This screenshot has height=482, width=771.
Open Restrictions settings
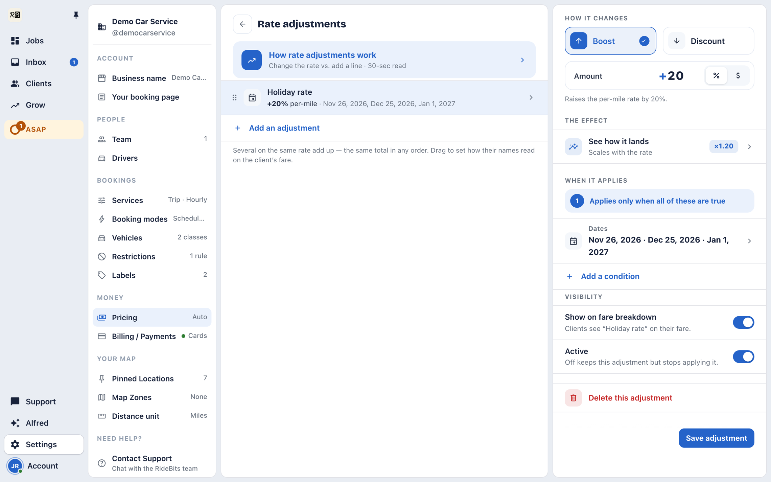[152, 256]
